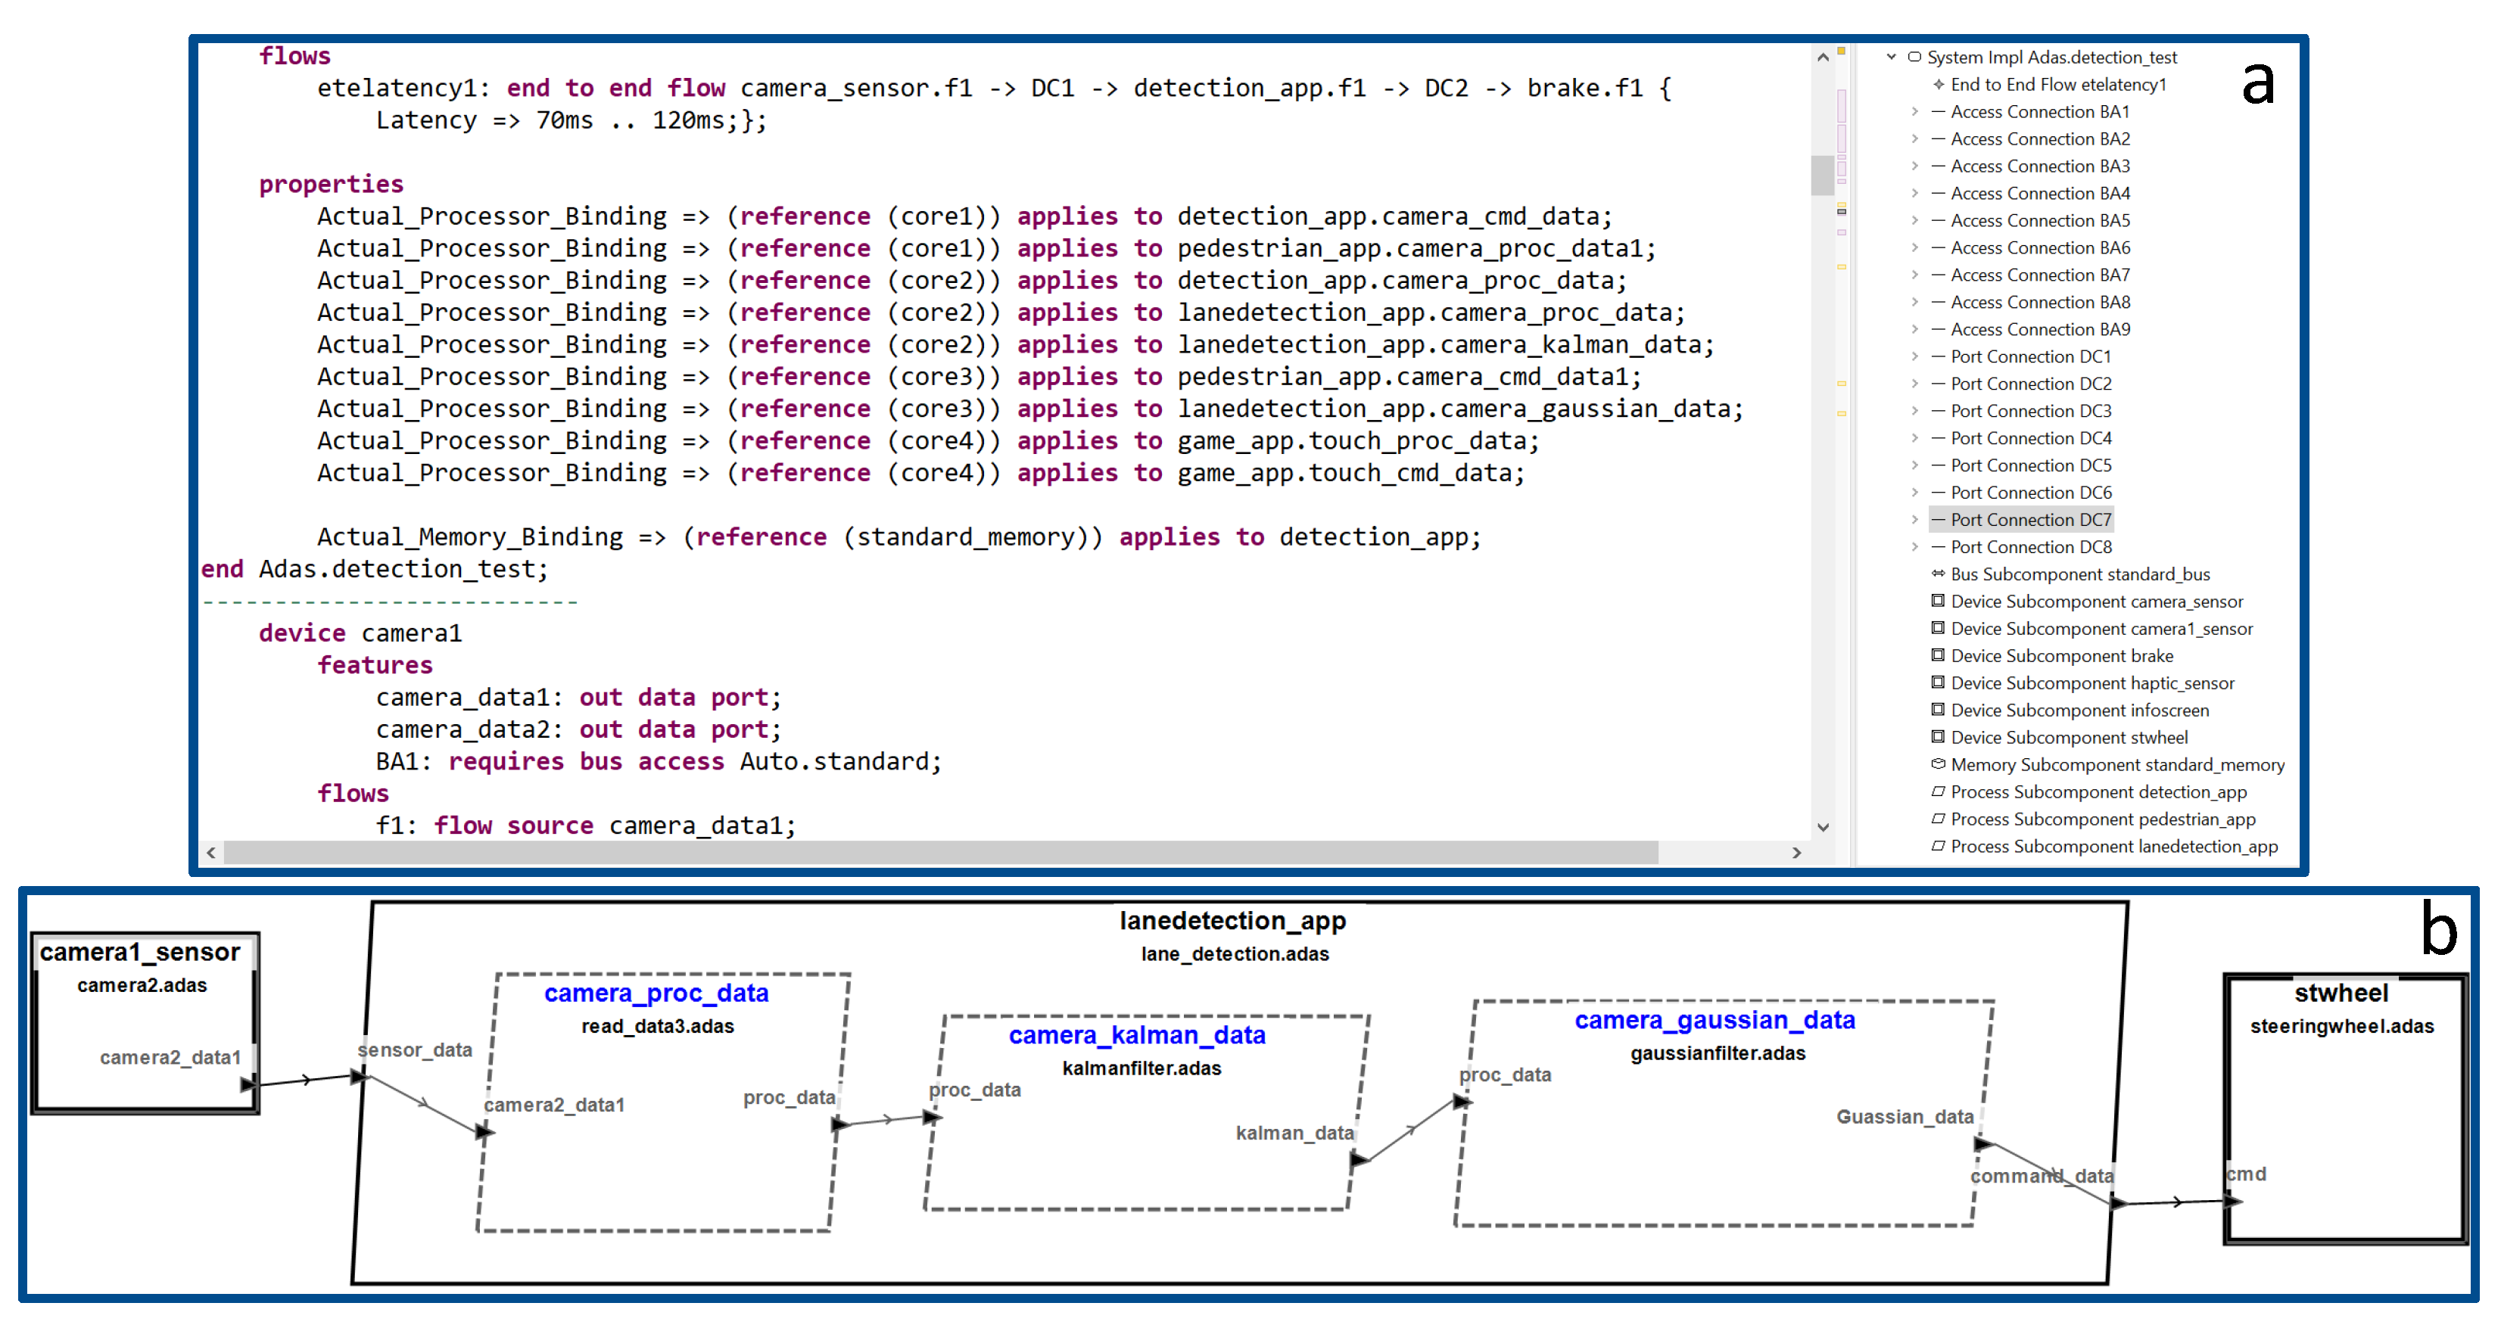Click the Device Subcomponent brake icon
Viewport: 2501px width, 1334px height.
(x=1938, y=655)
